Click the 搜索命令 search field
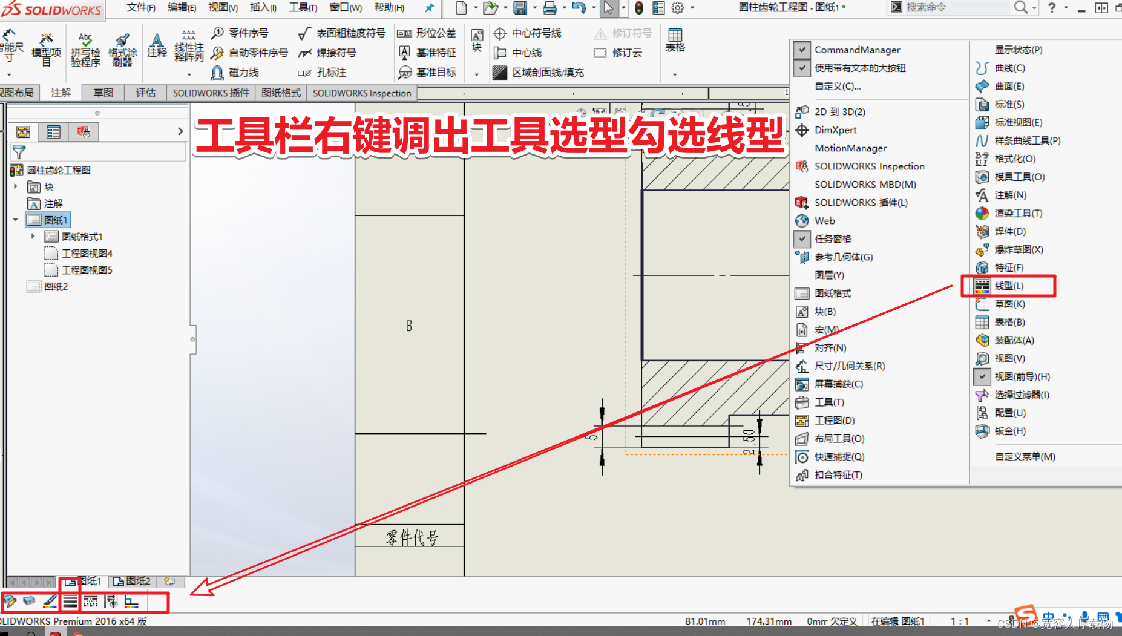 pyautogui.click(x=956, y=8)
